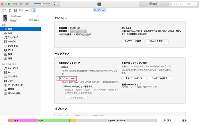The height and width of the screenshot is (125, 199).
Task: Click the App segment in storage bar
Action: pyautogui.click(x=54, y=121)
